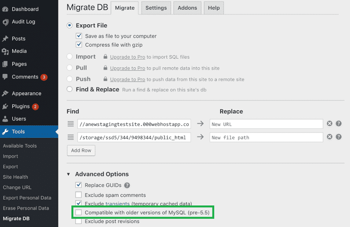Image resolution: width=350 pixels, height=227 pixels.
Task: Open Erase Personal Data
Action: (x=26, y=208)
